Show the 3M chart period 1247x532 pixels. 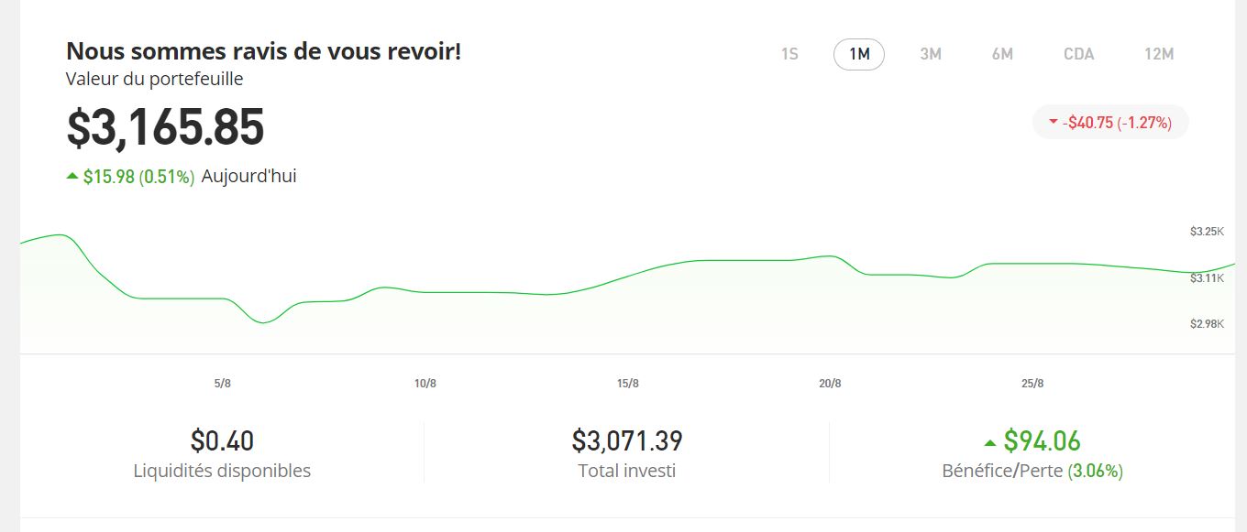(x=931, y=54)
